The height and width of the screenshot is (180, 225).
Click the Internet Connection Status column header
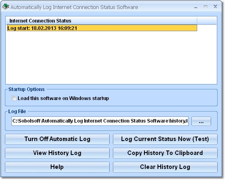101,21
